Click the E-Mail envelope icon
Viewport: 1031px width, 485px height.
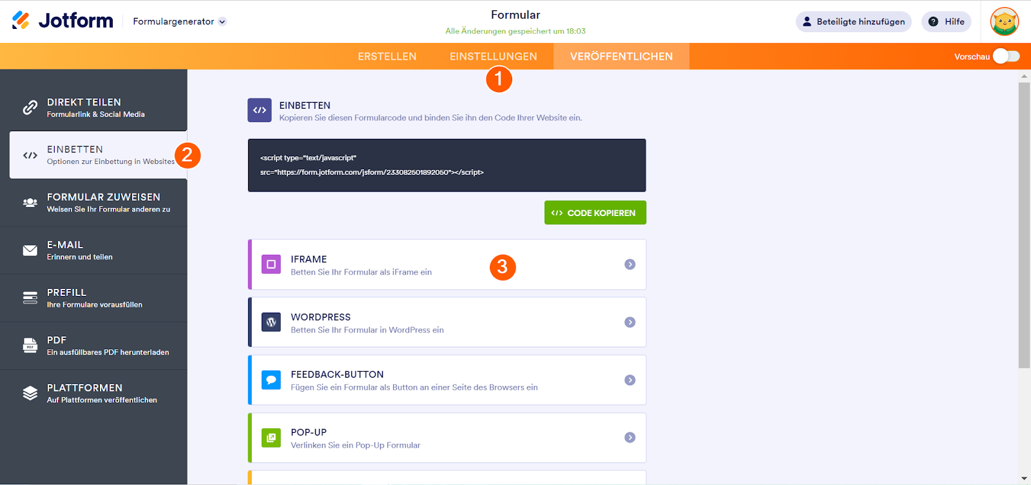30,250
